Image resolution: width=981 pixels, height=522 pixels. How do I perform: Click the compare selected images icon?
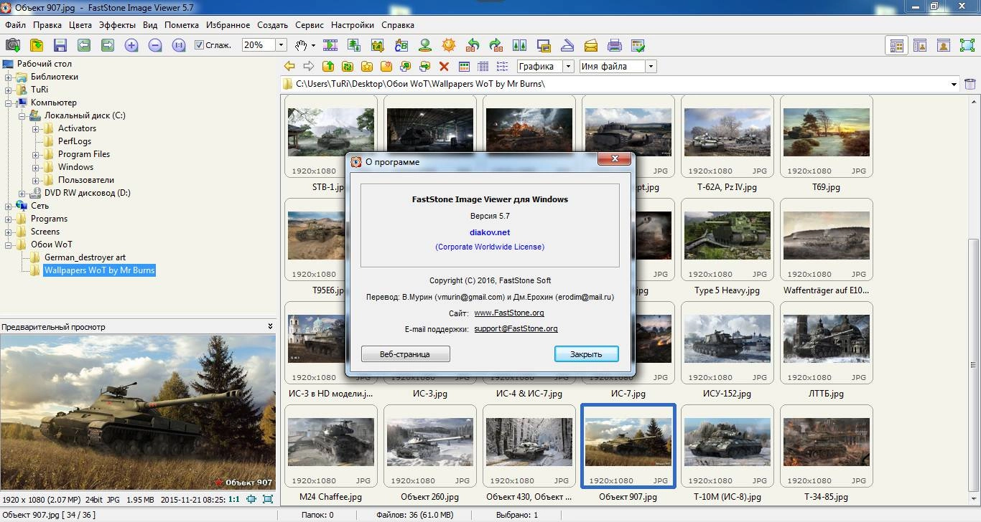(520, 45)
